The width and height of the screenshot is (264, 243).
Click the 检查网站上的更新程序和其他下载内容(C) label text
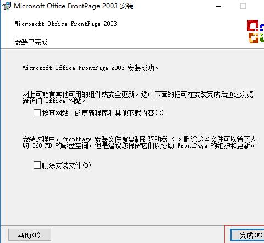coord(103,113)
